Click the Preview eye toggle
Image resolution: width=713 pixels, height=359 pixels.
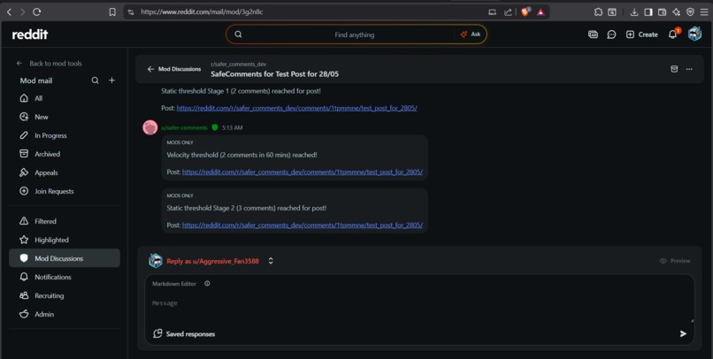click(675, 261)
